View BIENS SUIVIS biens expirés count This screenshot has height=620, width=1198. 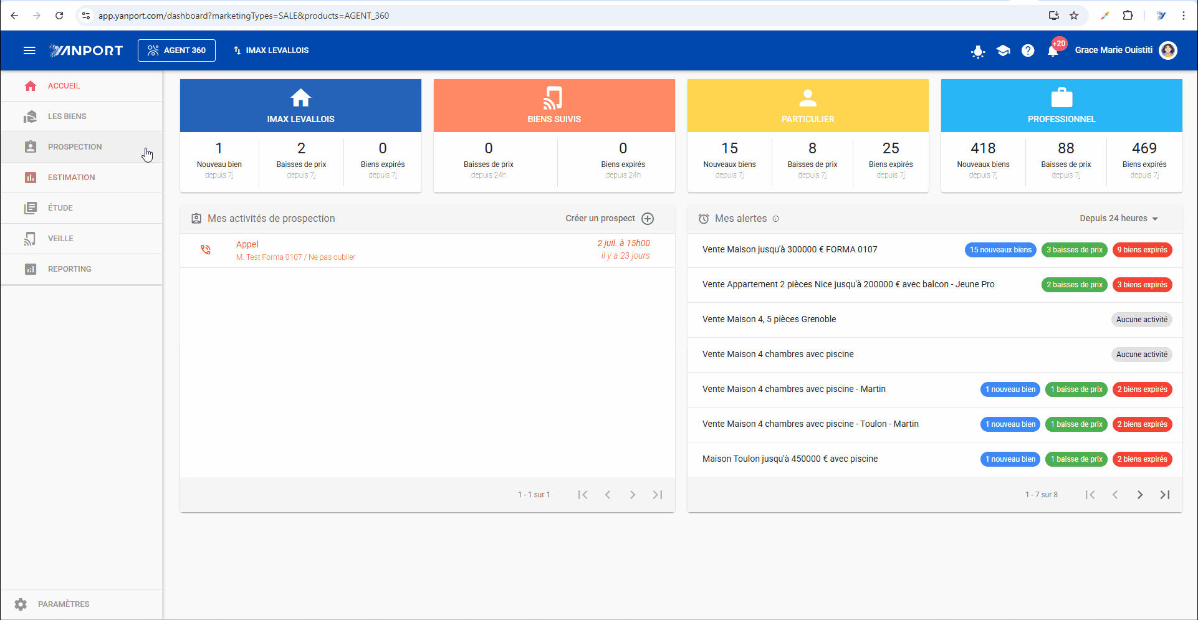coord(623,160)
